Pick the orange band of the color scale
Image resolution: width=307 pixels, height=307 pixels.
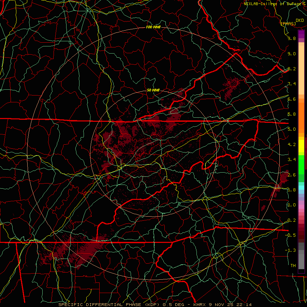(x=301, y=117)
